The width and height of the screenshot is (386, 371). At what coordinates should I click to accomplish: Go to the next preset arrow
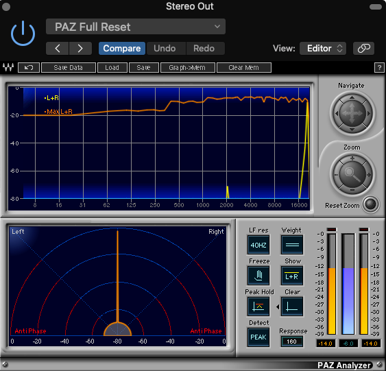click(80, 48)
